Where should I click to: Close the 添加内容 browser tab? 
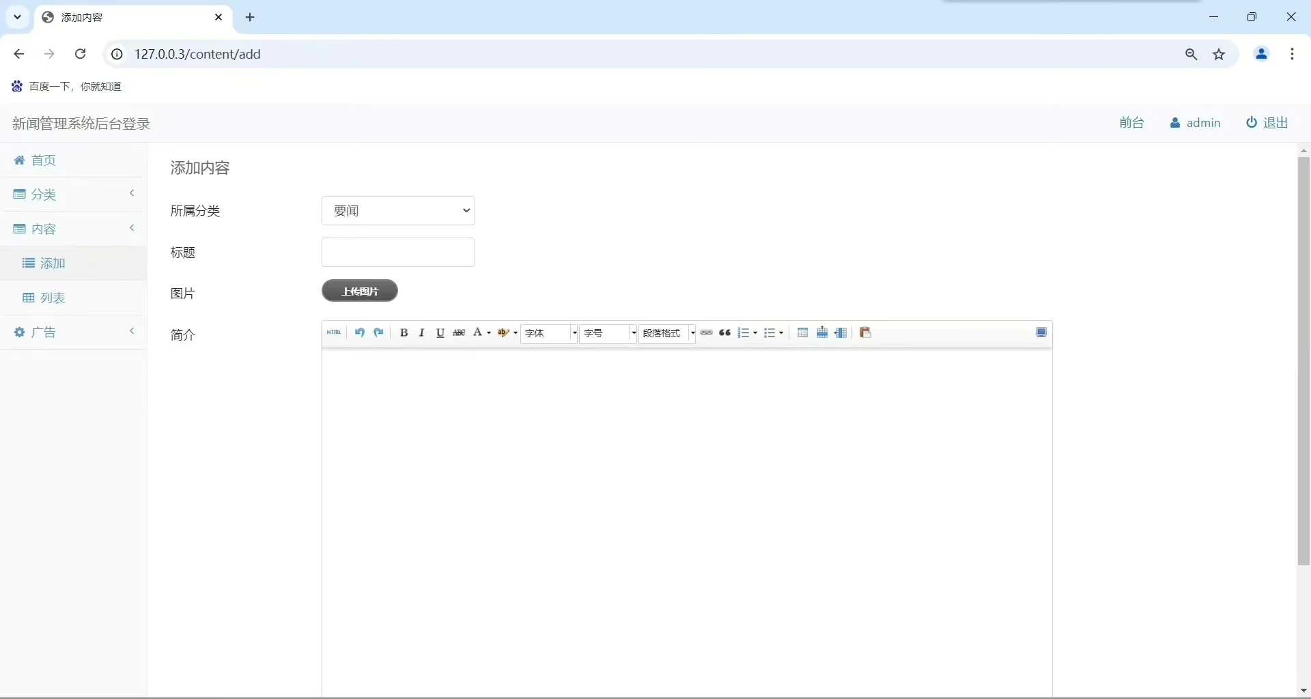(x=218, y=18)
